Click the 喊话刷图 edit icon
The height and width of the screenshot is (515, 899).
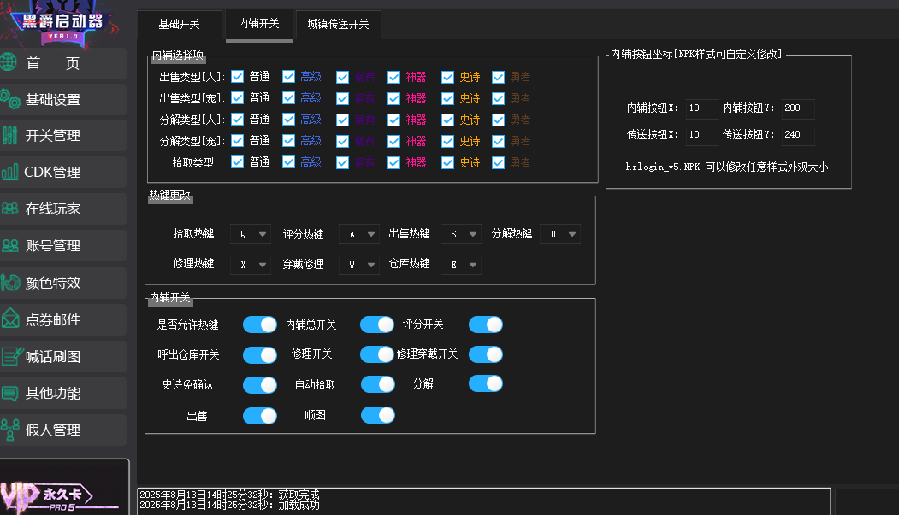(x=10, y=357)
